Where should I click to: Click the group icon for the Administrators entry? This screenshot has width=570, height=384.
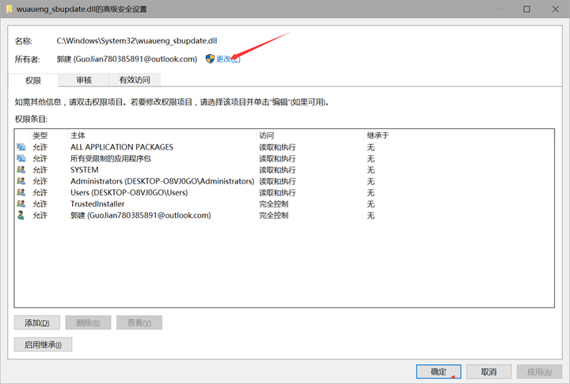(x=21, y=181)
